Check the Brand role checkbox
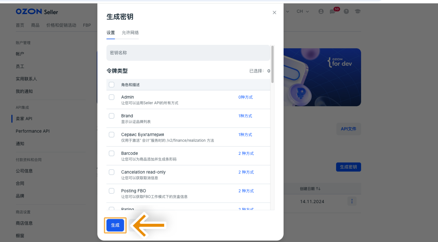Image resolution: width=438 pixels, height=242 pixels. [x=112, y=116]
